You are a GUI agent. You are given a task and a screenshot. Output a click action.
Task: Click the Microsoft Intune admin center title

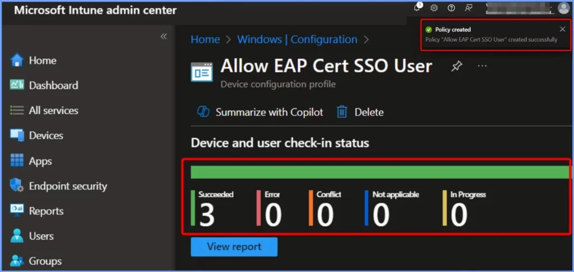click(95, 10)
